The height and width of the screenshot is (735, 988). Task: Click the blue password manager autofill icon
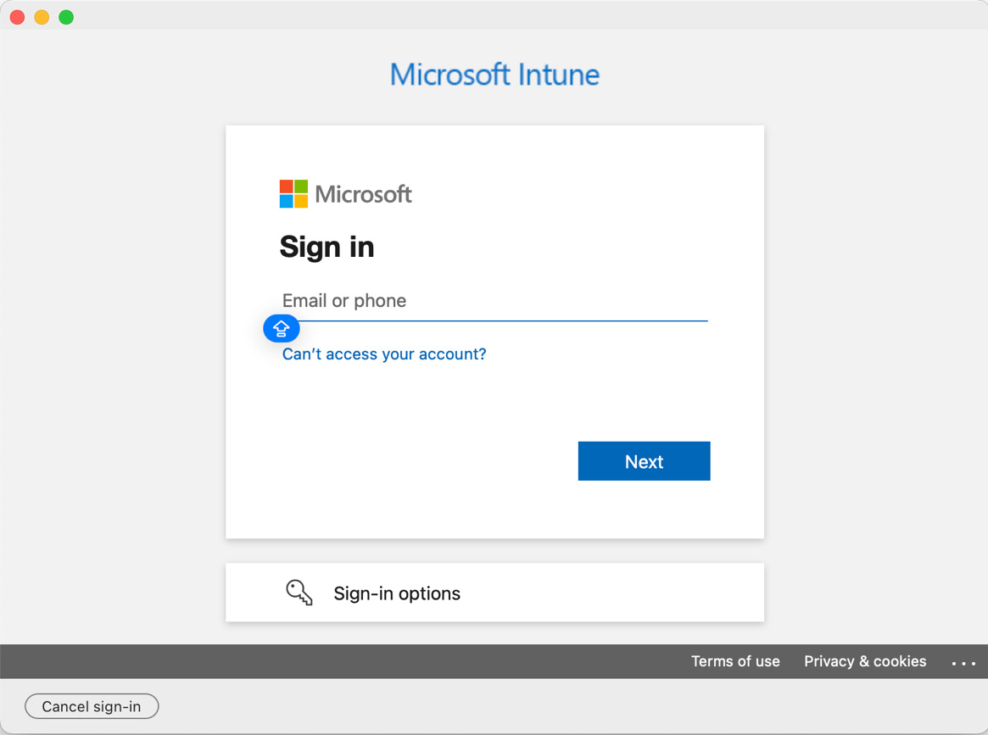point(281,328)
